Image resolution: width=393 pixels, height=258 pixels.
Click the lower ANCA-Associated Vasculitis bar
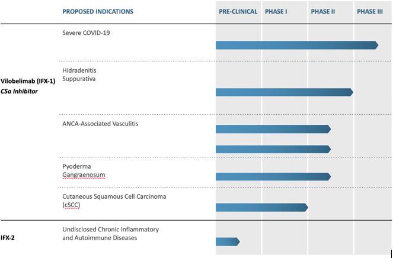point(273,149)
